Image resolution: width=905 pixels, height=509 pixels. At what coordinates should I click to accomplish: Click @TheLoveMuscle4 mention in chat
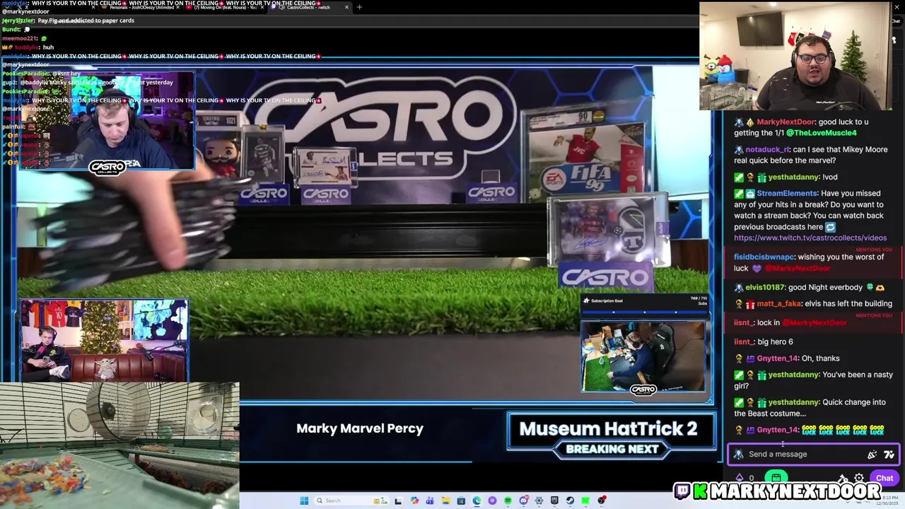[x=821, y=133]
